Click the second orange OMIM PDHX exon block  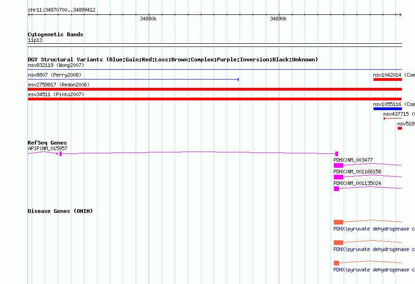pyautogui.click(x=339, y=243)
